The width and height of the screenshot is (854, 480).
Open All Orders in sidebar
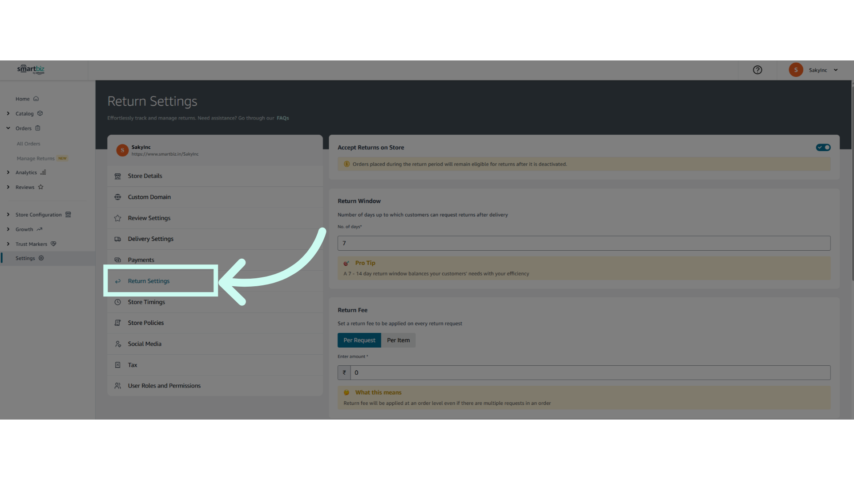[28, 144]
